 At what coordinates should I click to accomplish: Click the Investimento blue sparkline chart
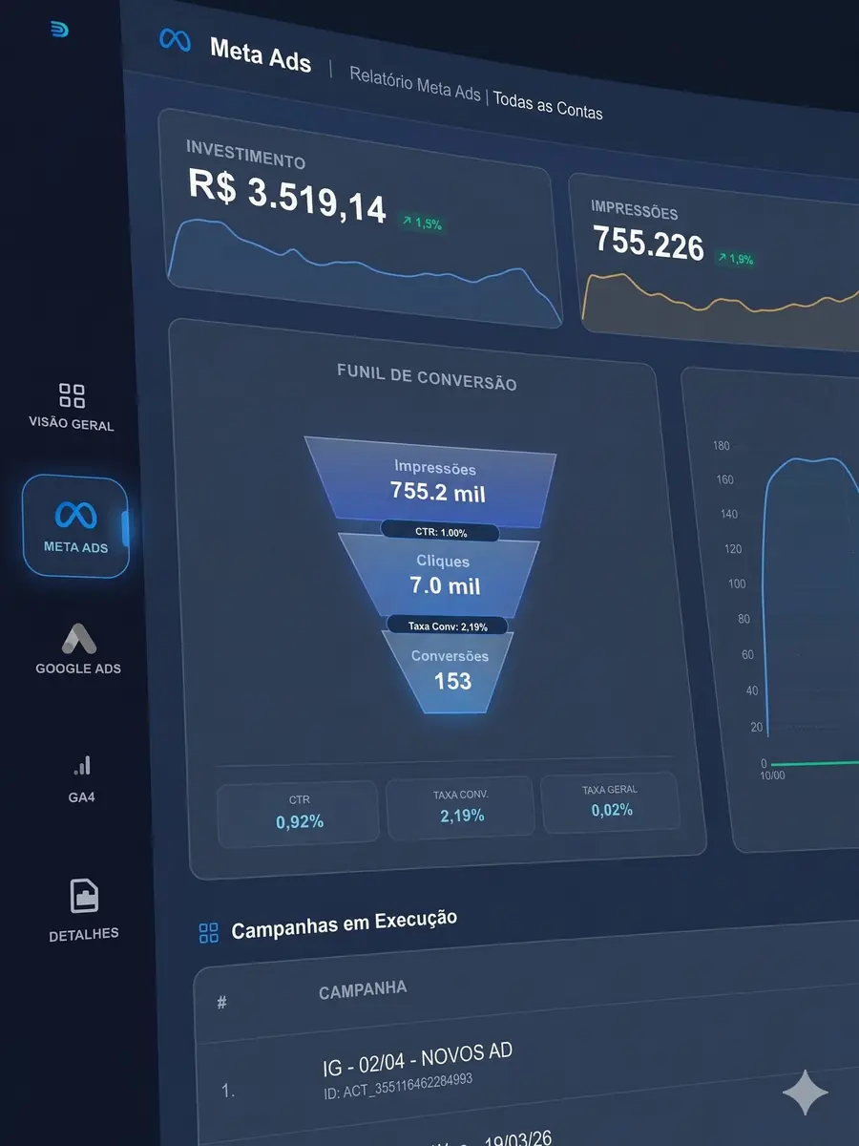[364, 272]
